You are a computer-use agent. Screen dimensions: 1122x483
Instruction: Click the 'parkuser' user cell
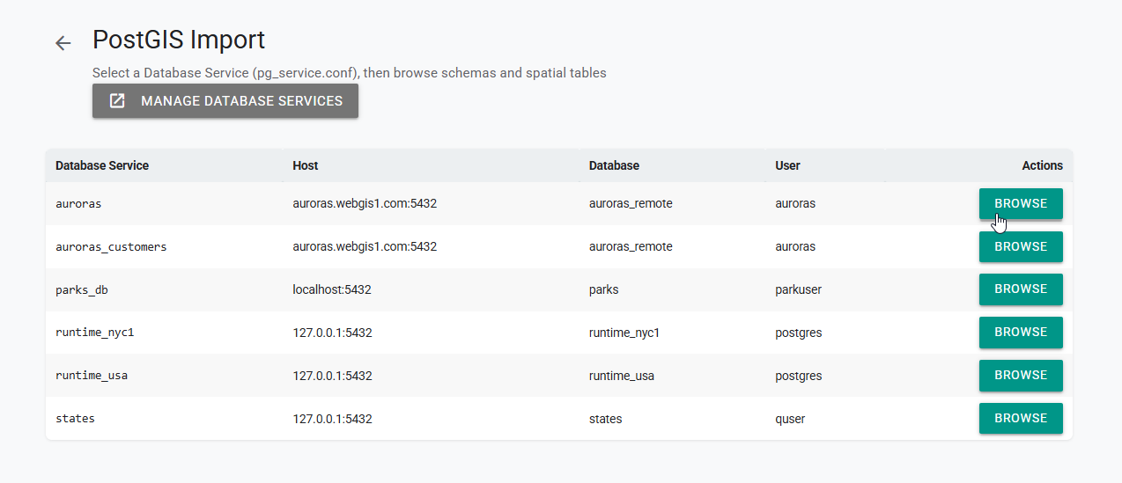click(798, 289)
